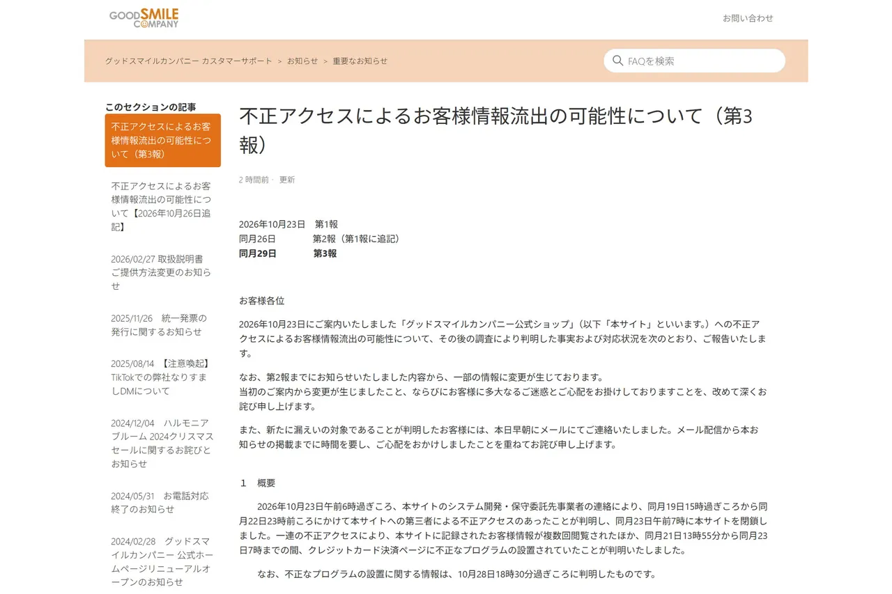The height and width of the screenshot is (594, 892).
Task: Open the 重要なお知らせ breadcrumb link
Action: tap(360, 61)
